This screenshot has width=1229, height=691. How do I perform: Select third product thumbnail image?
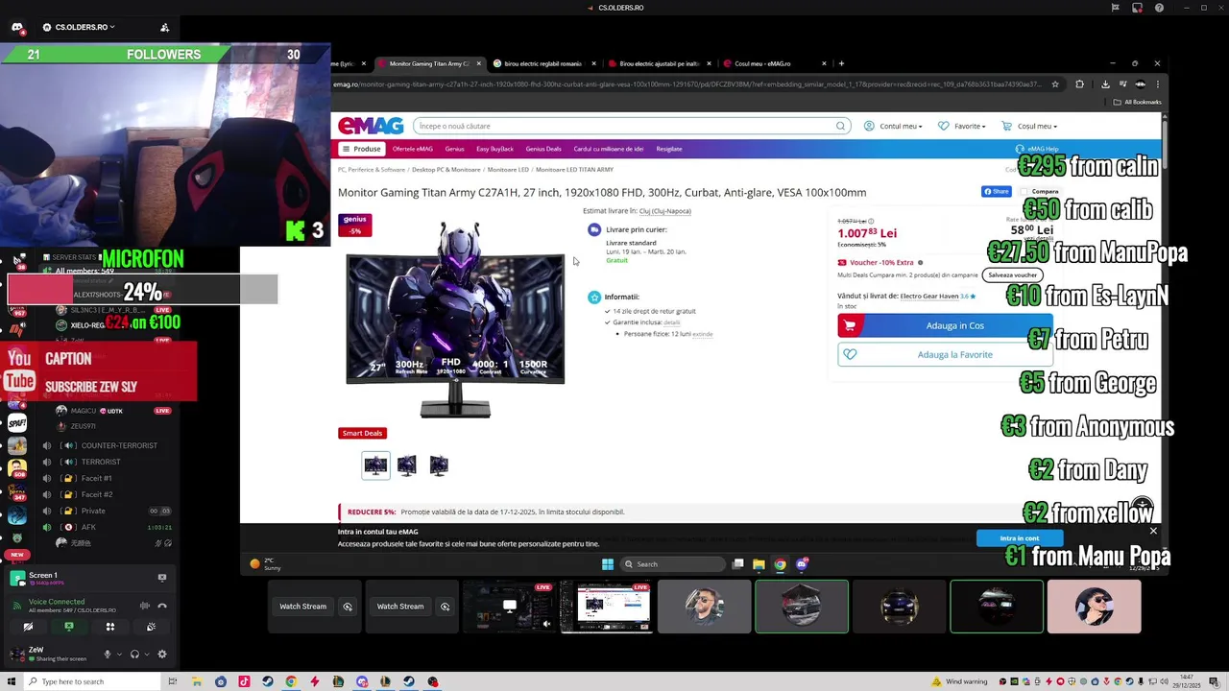[x=439, y=465]
